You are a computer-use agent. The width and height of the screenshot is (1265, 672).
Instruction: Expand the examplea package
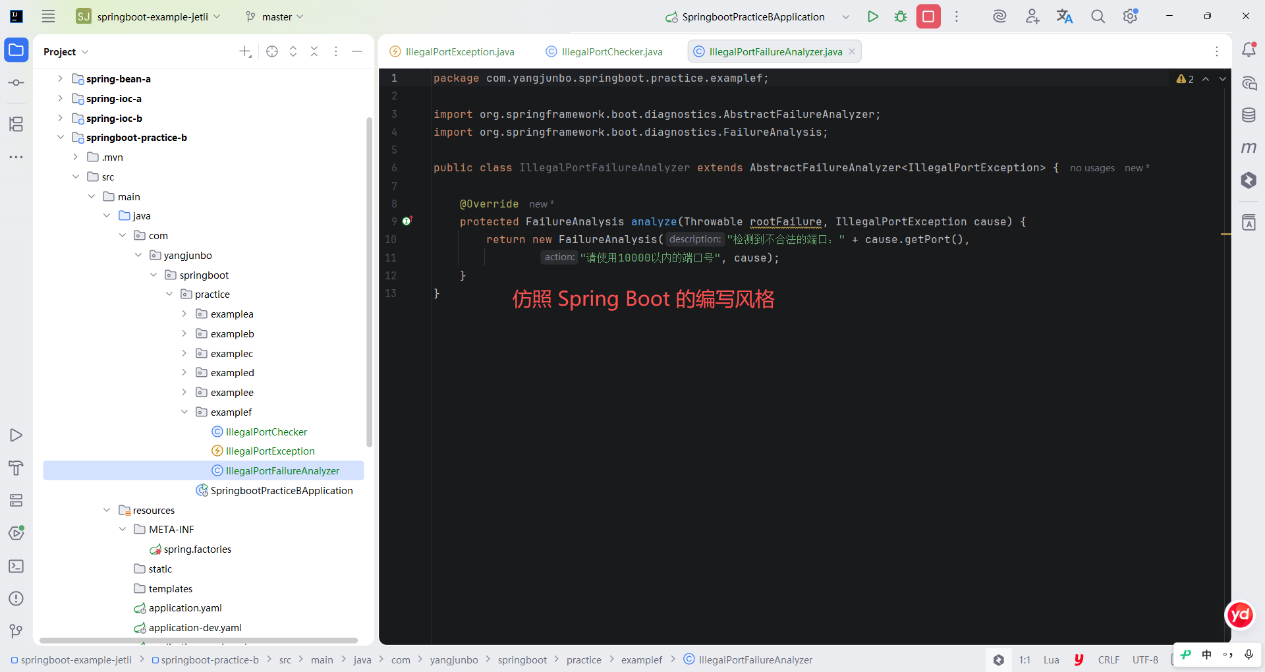coord(184,314)
